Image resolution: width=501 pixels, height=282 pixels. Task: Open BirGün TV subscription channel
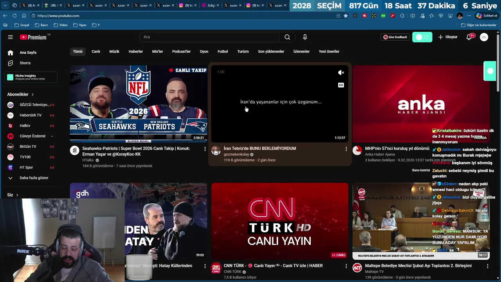coord(31,146)
